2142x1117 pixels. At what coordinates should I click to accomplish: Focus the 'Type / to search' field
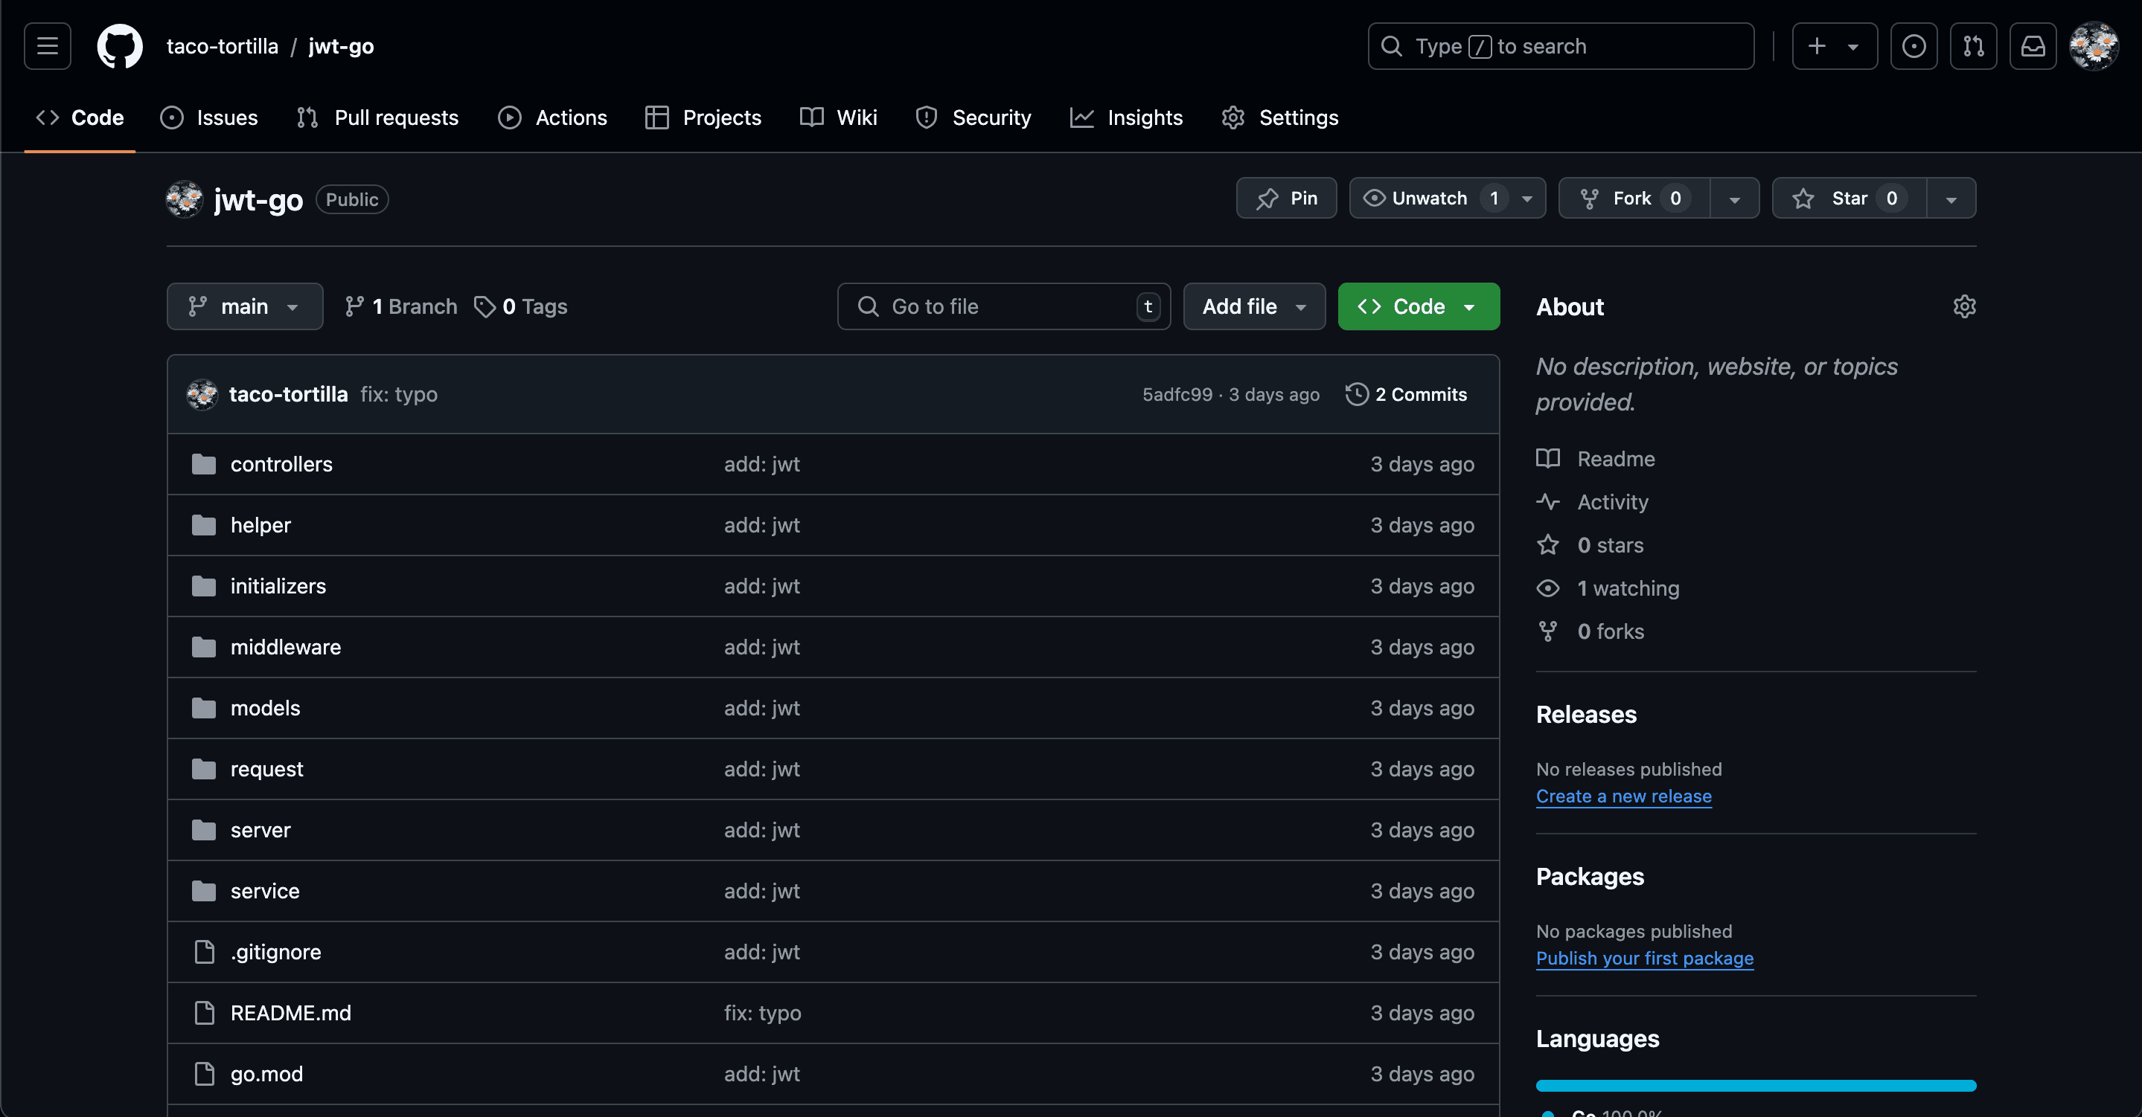coord(1561,47)
